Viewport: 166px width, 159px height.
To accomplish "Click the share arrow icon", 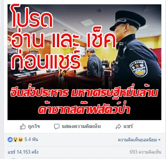I will (118, 127).
